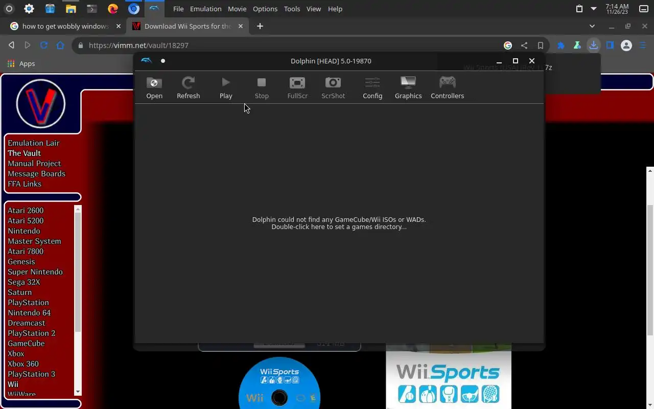Click the Play toolbar button
The width and height of the screenshot is (654, 409).
(226, 88)
